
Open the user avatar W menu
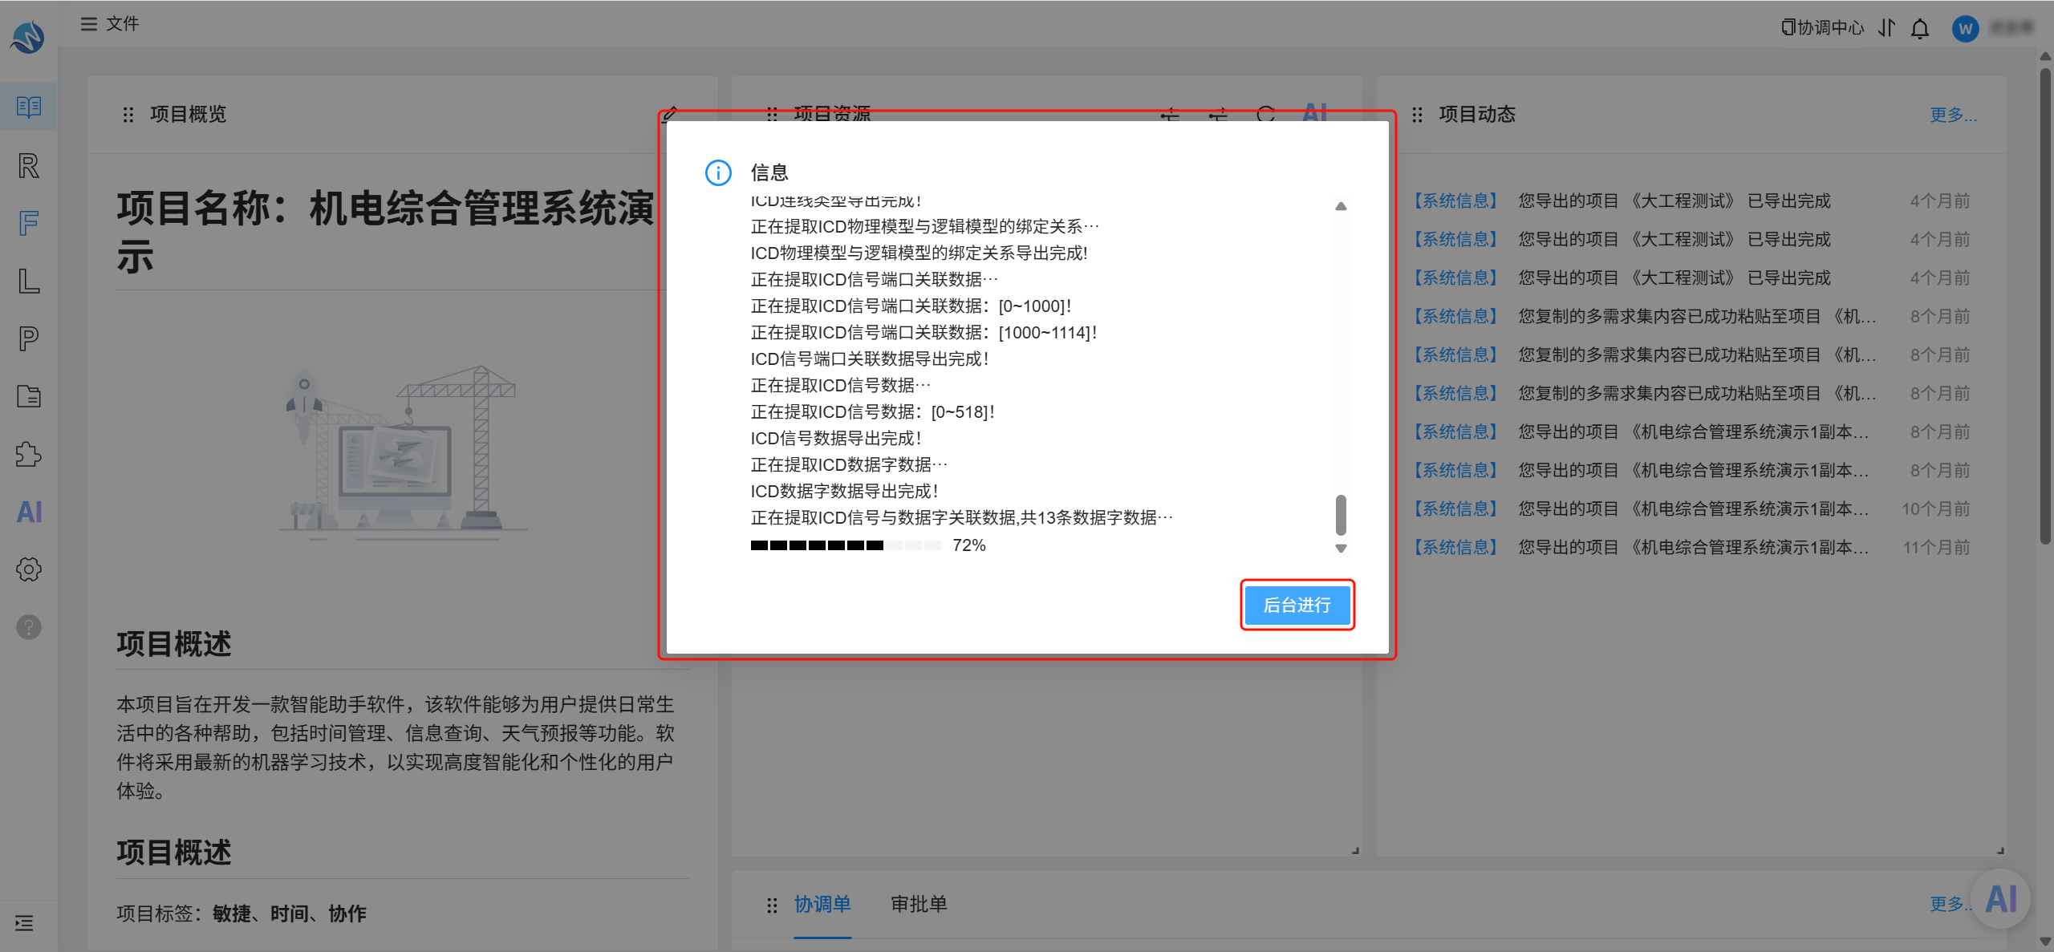tap(1965, 29)
